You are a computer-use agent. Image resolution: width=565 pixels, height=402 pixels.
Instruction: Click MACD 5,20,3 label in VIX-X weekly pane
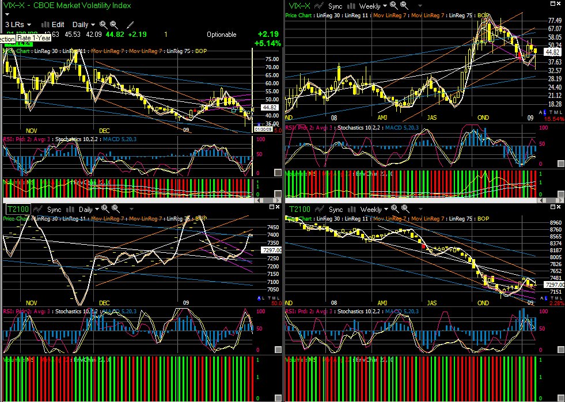402,128
